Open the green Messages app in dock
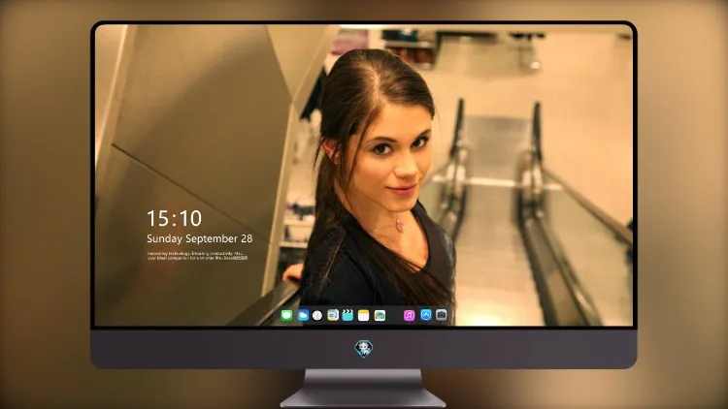Image resolution: width=728 pixels, height=409 pixels. pos(286,316)
